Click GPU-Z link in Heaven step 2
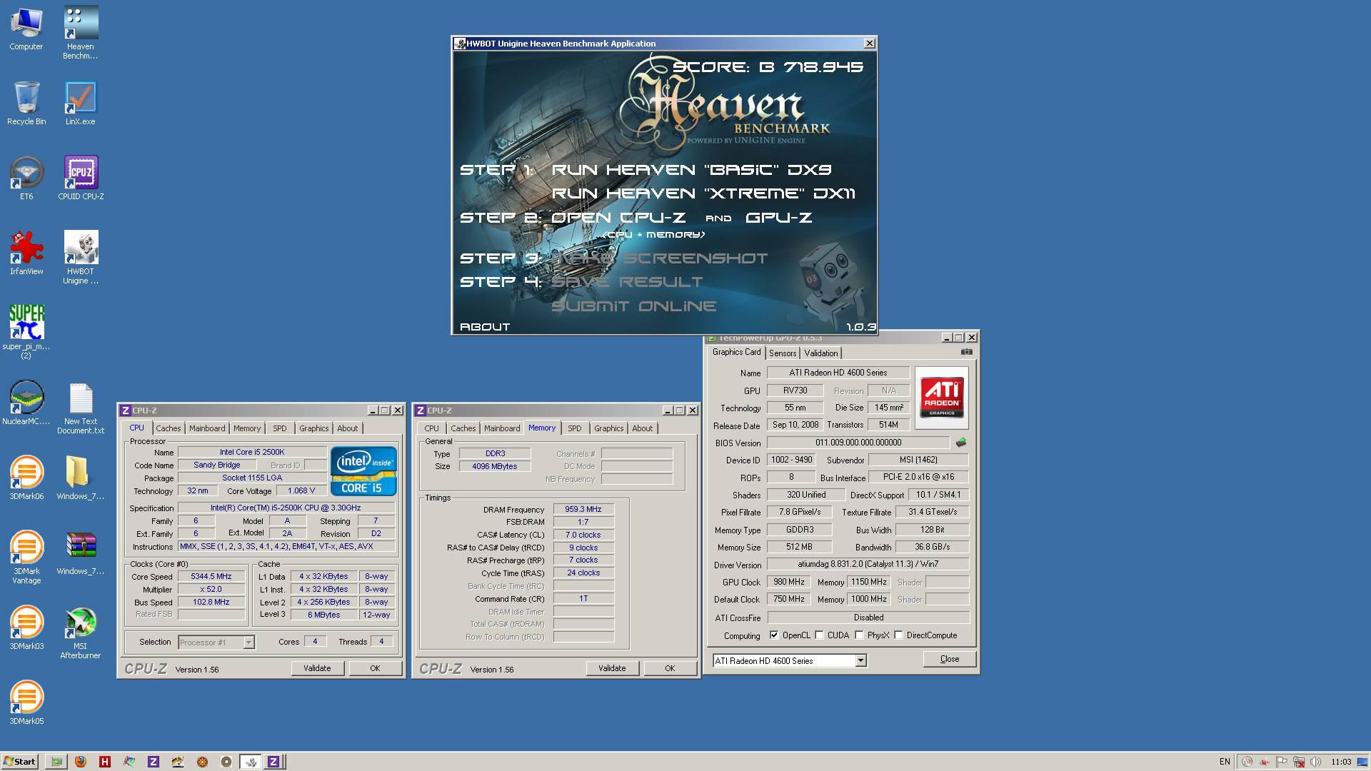 (778, 218)
